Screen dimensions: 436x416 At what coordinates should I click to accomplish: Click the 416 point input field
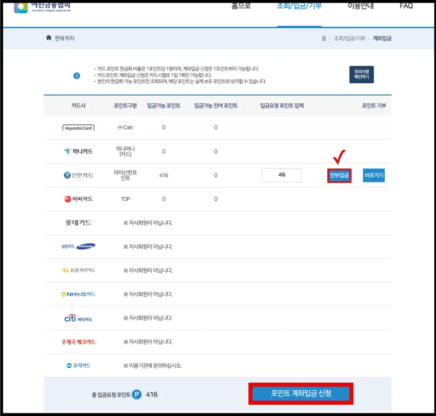[282, 175]
